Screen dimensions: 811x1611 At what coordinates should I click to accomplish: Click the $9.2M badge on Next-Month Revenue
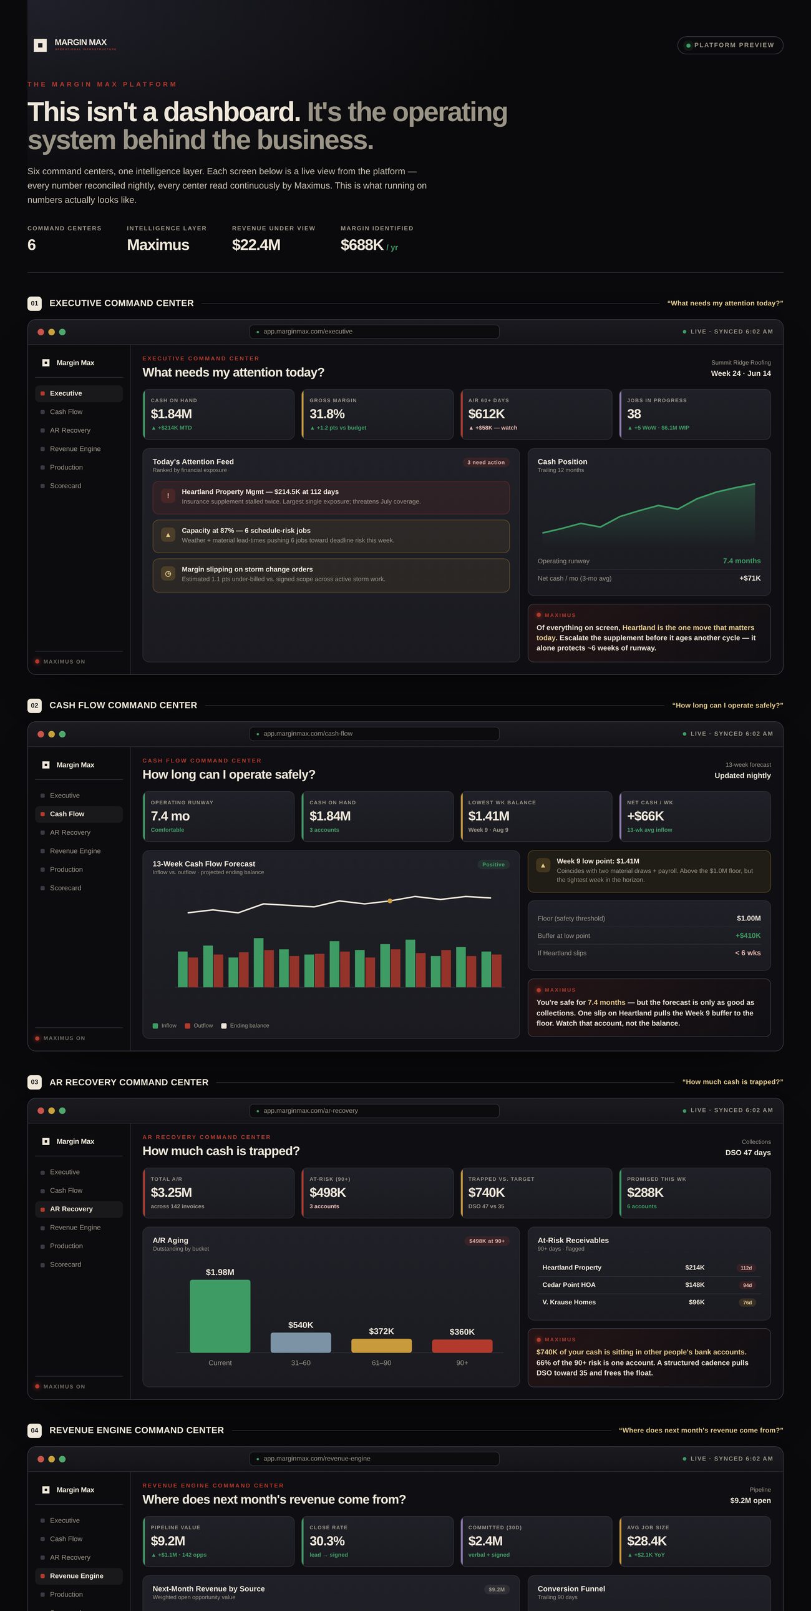point(497,1589)
